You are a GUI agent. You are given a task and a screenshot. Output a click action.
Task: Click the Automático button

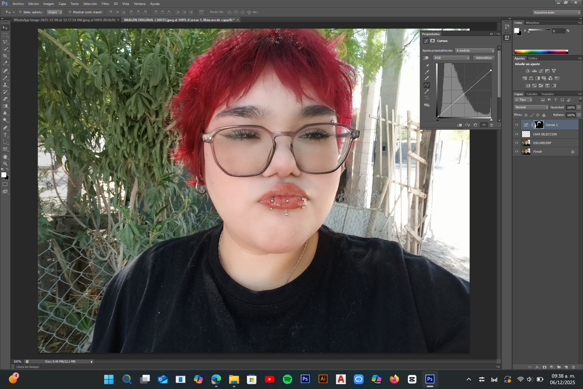point(483,58)
